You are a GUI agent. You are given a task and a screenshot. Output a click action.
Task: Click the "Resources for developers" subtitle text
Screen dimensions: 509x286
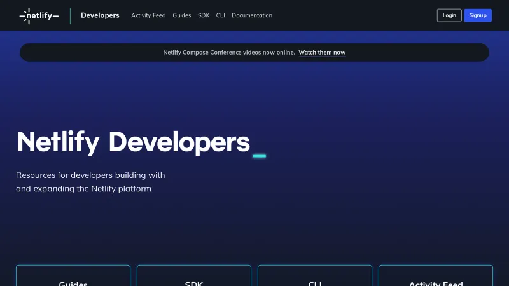click(90, 182)
